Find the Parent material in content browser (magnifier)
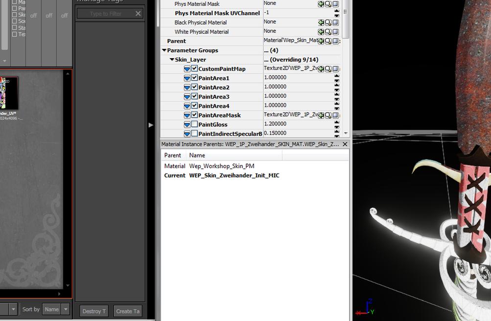This screenshot has height=321, width=491. click(x=328, y=41)
